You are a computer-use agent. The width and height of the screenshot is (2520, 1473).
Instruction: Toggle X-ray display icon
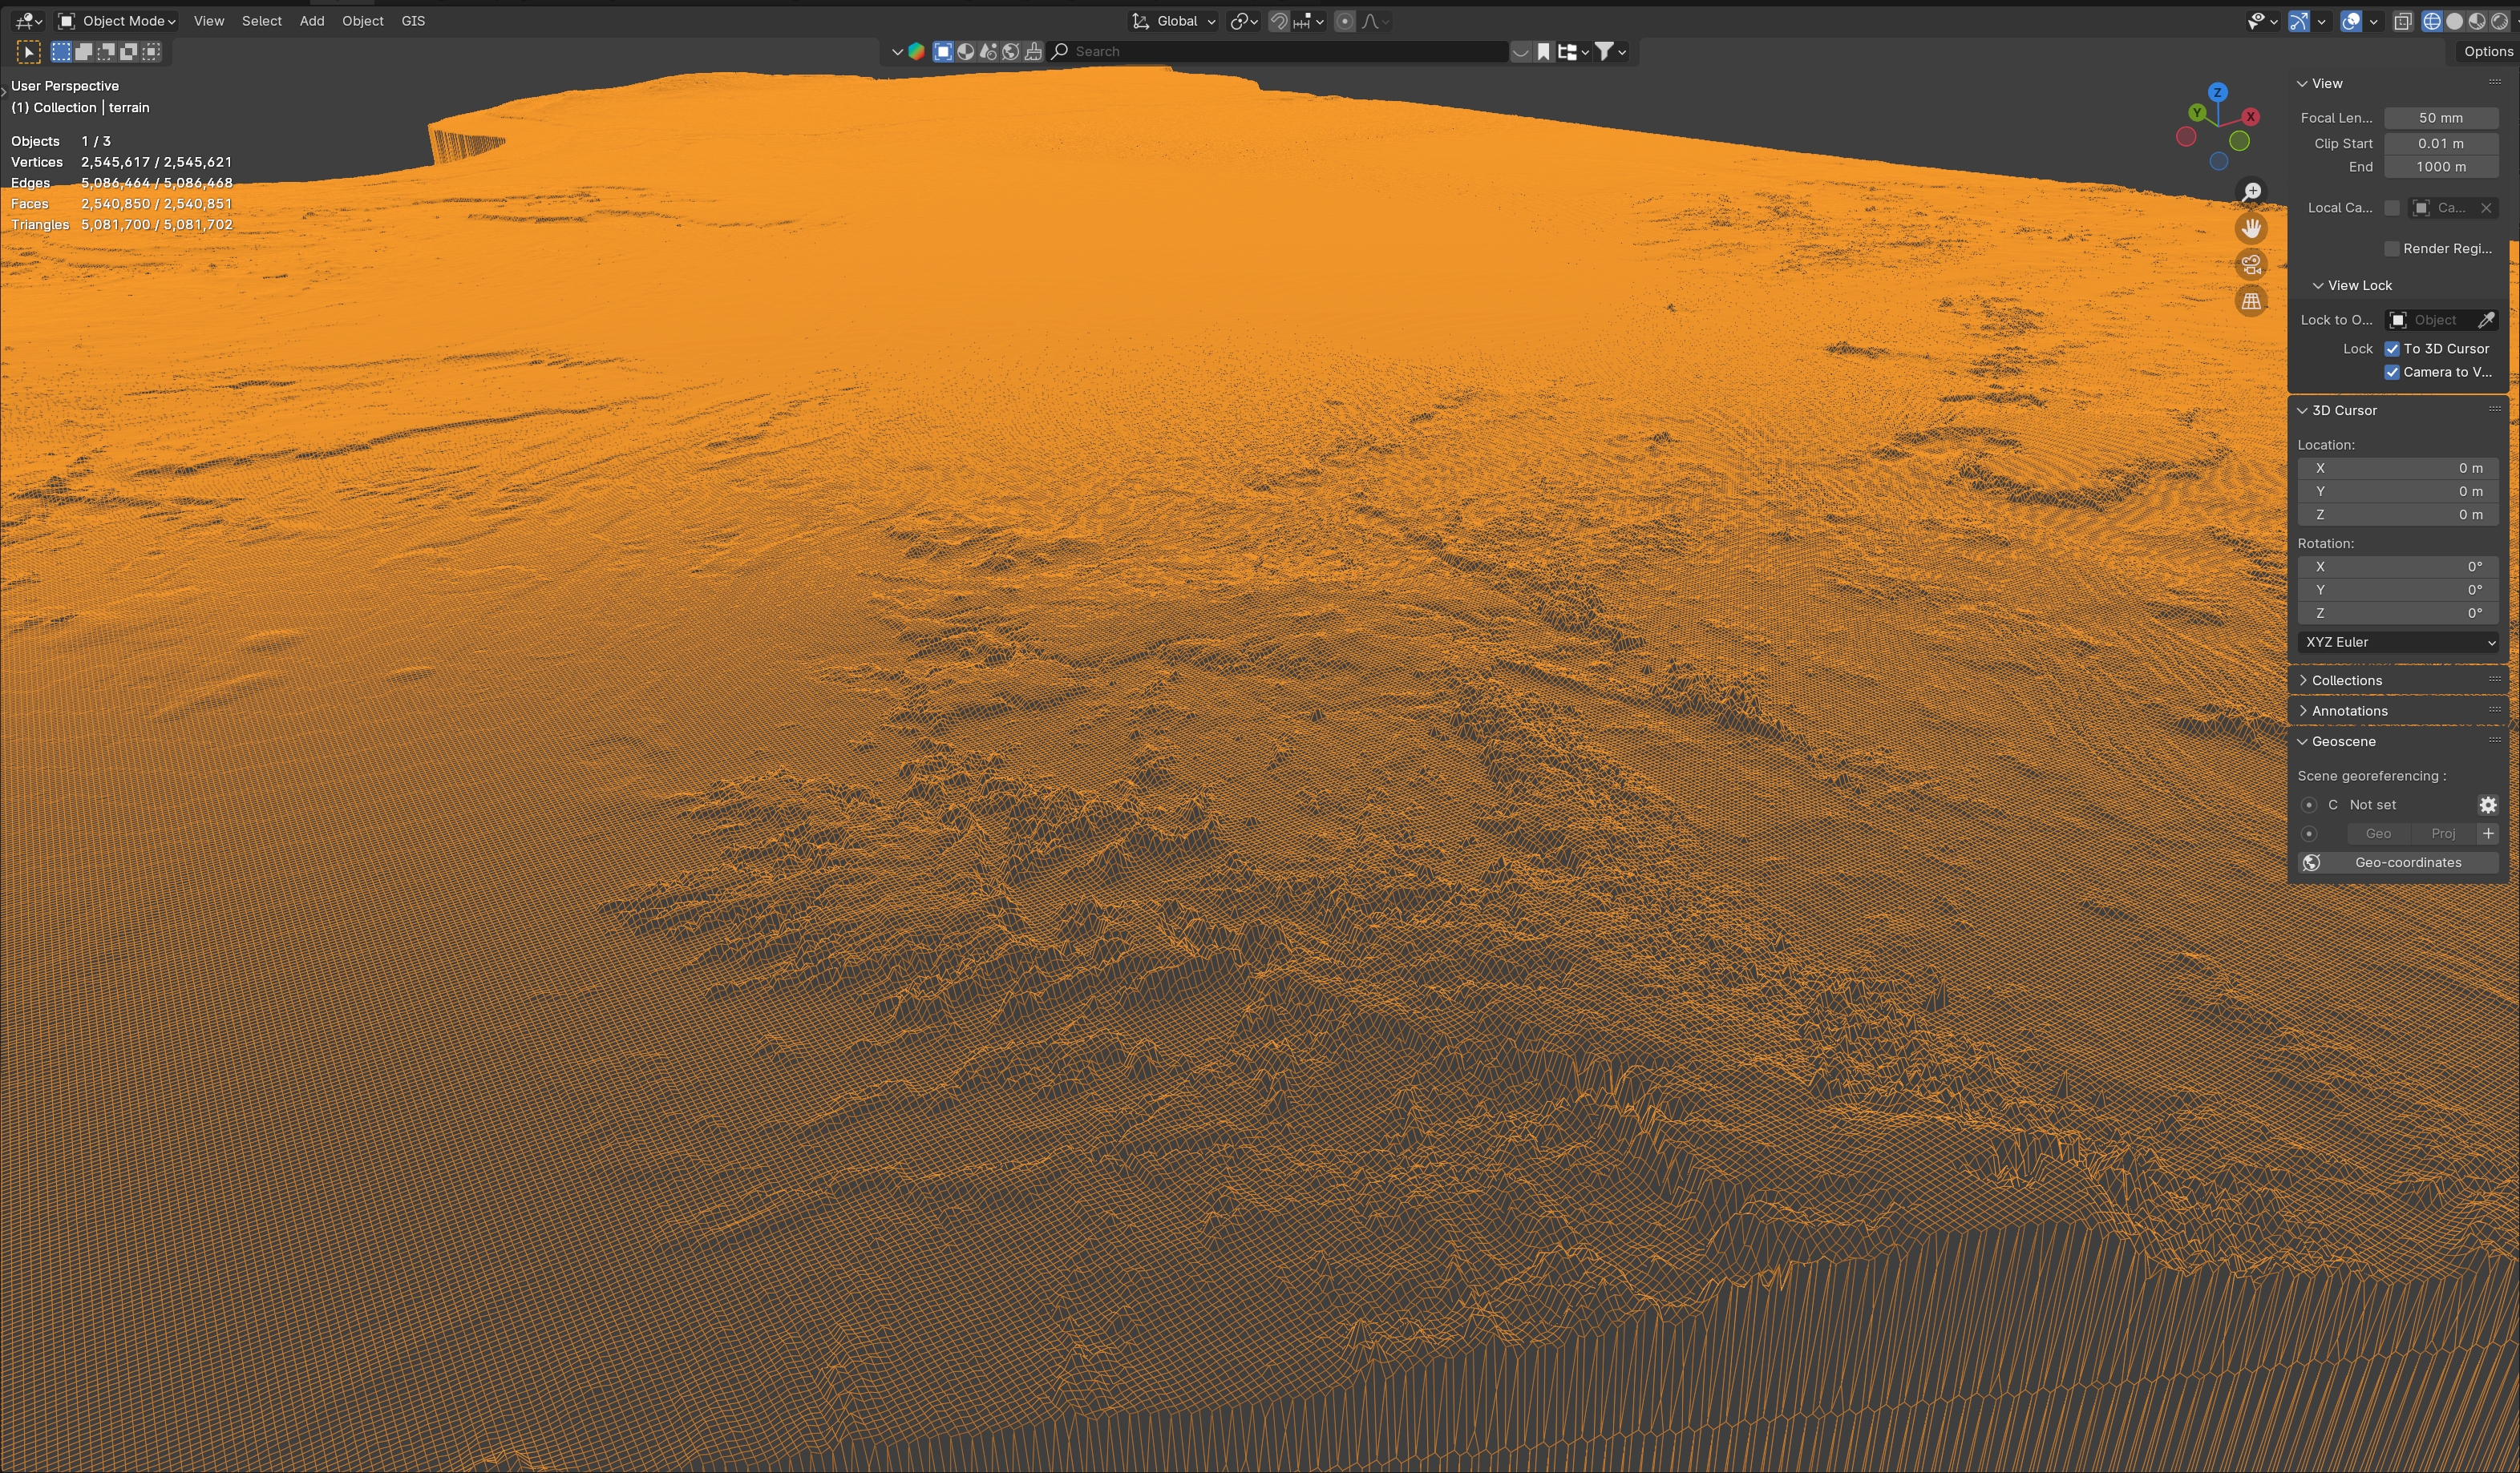pyautogui.click(x=2403, y=21)
